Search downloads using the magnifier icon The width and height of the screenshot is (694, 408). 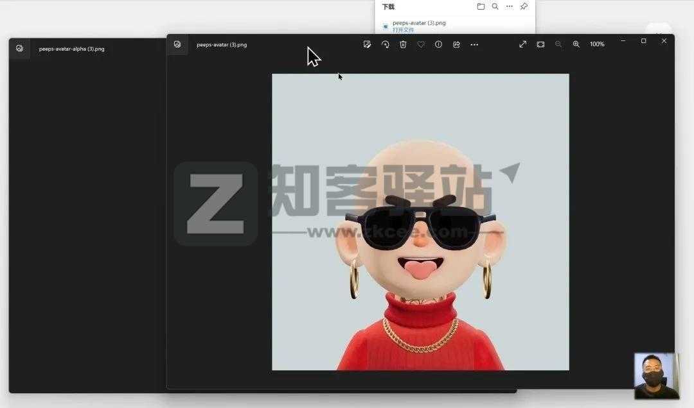point(495,6)
